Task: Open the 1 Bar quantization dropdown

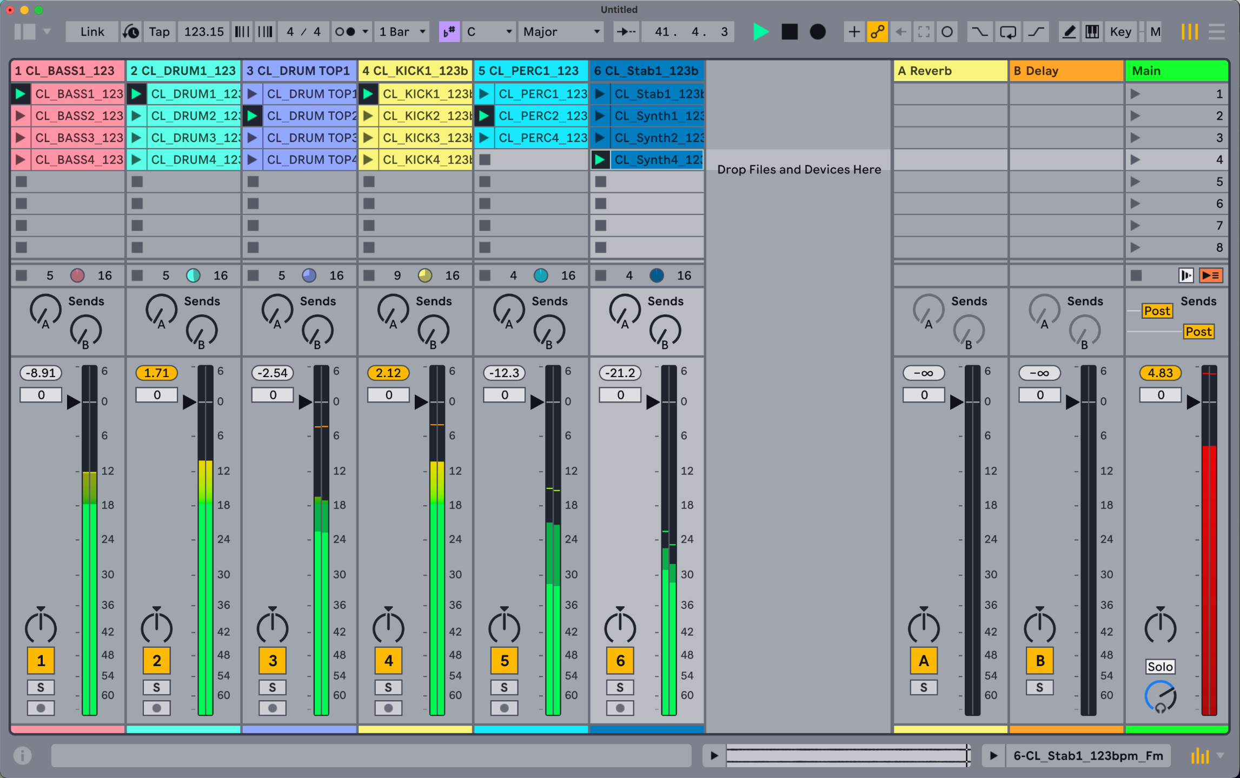Action: coord(403,32)
